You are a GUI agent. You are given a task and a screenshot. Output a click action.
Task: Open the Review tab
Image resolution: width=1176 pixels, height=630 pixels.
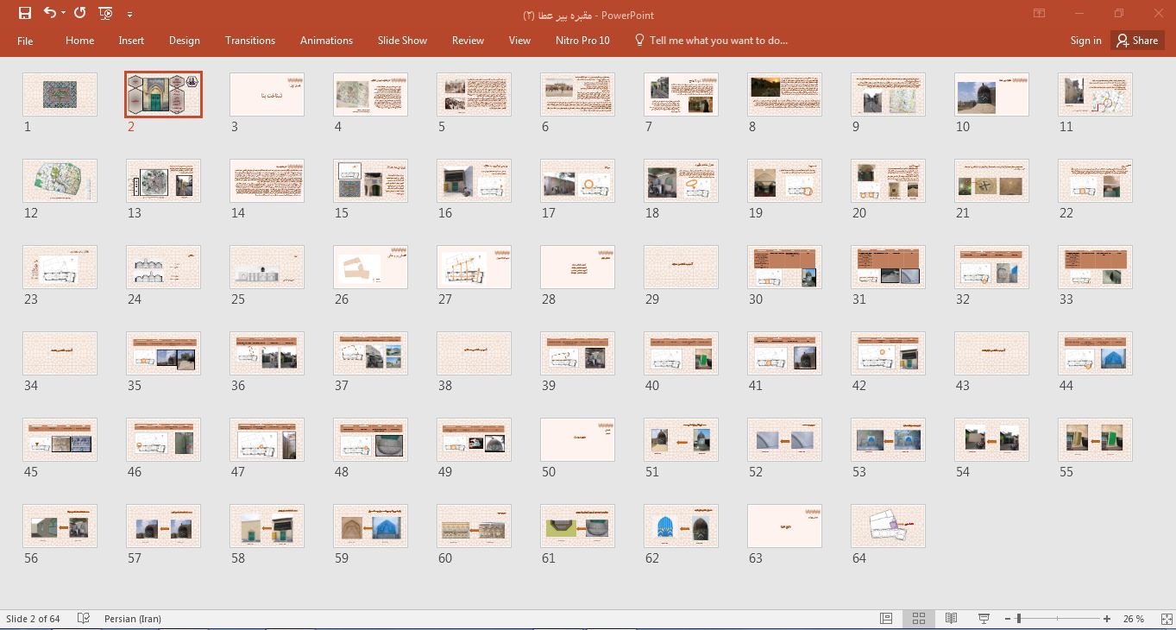(468, 41)
